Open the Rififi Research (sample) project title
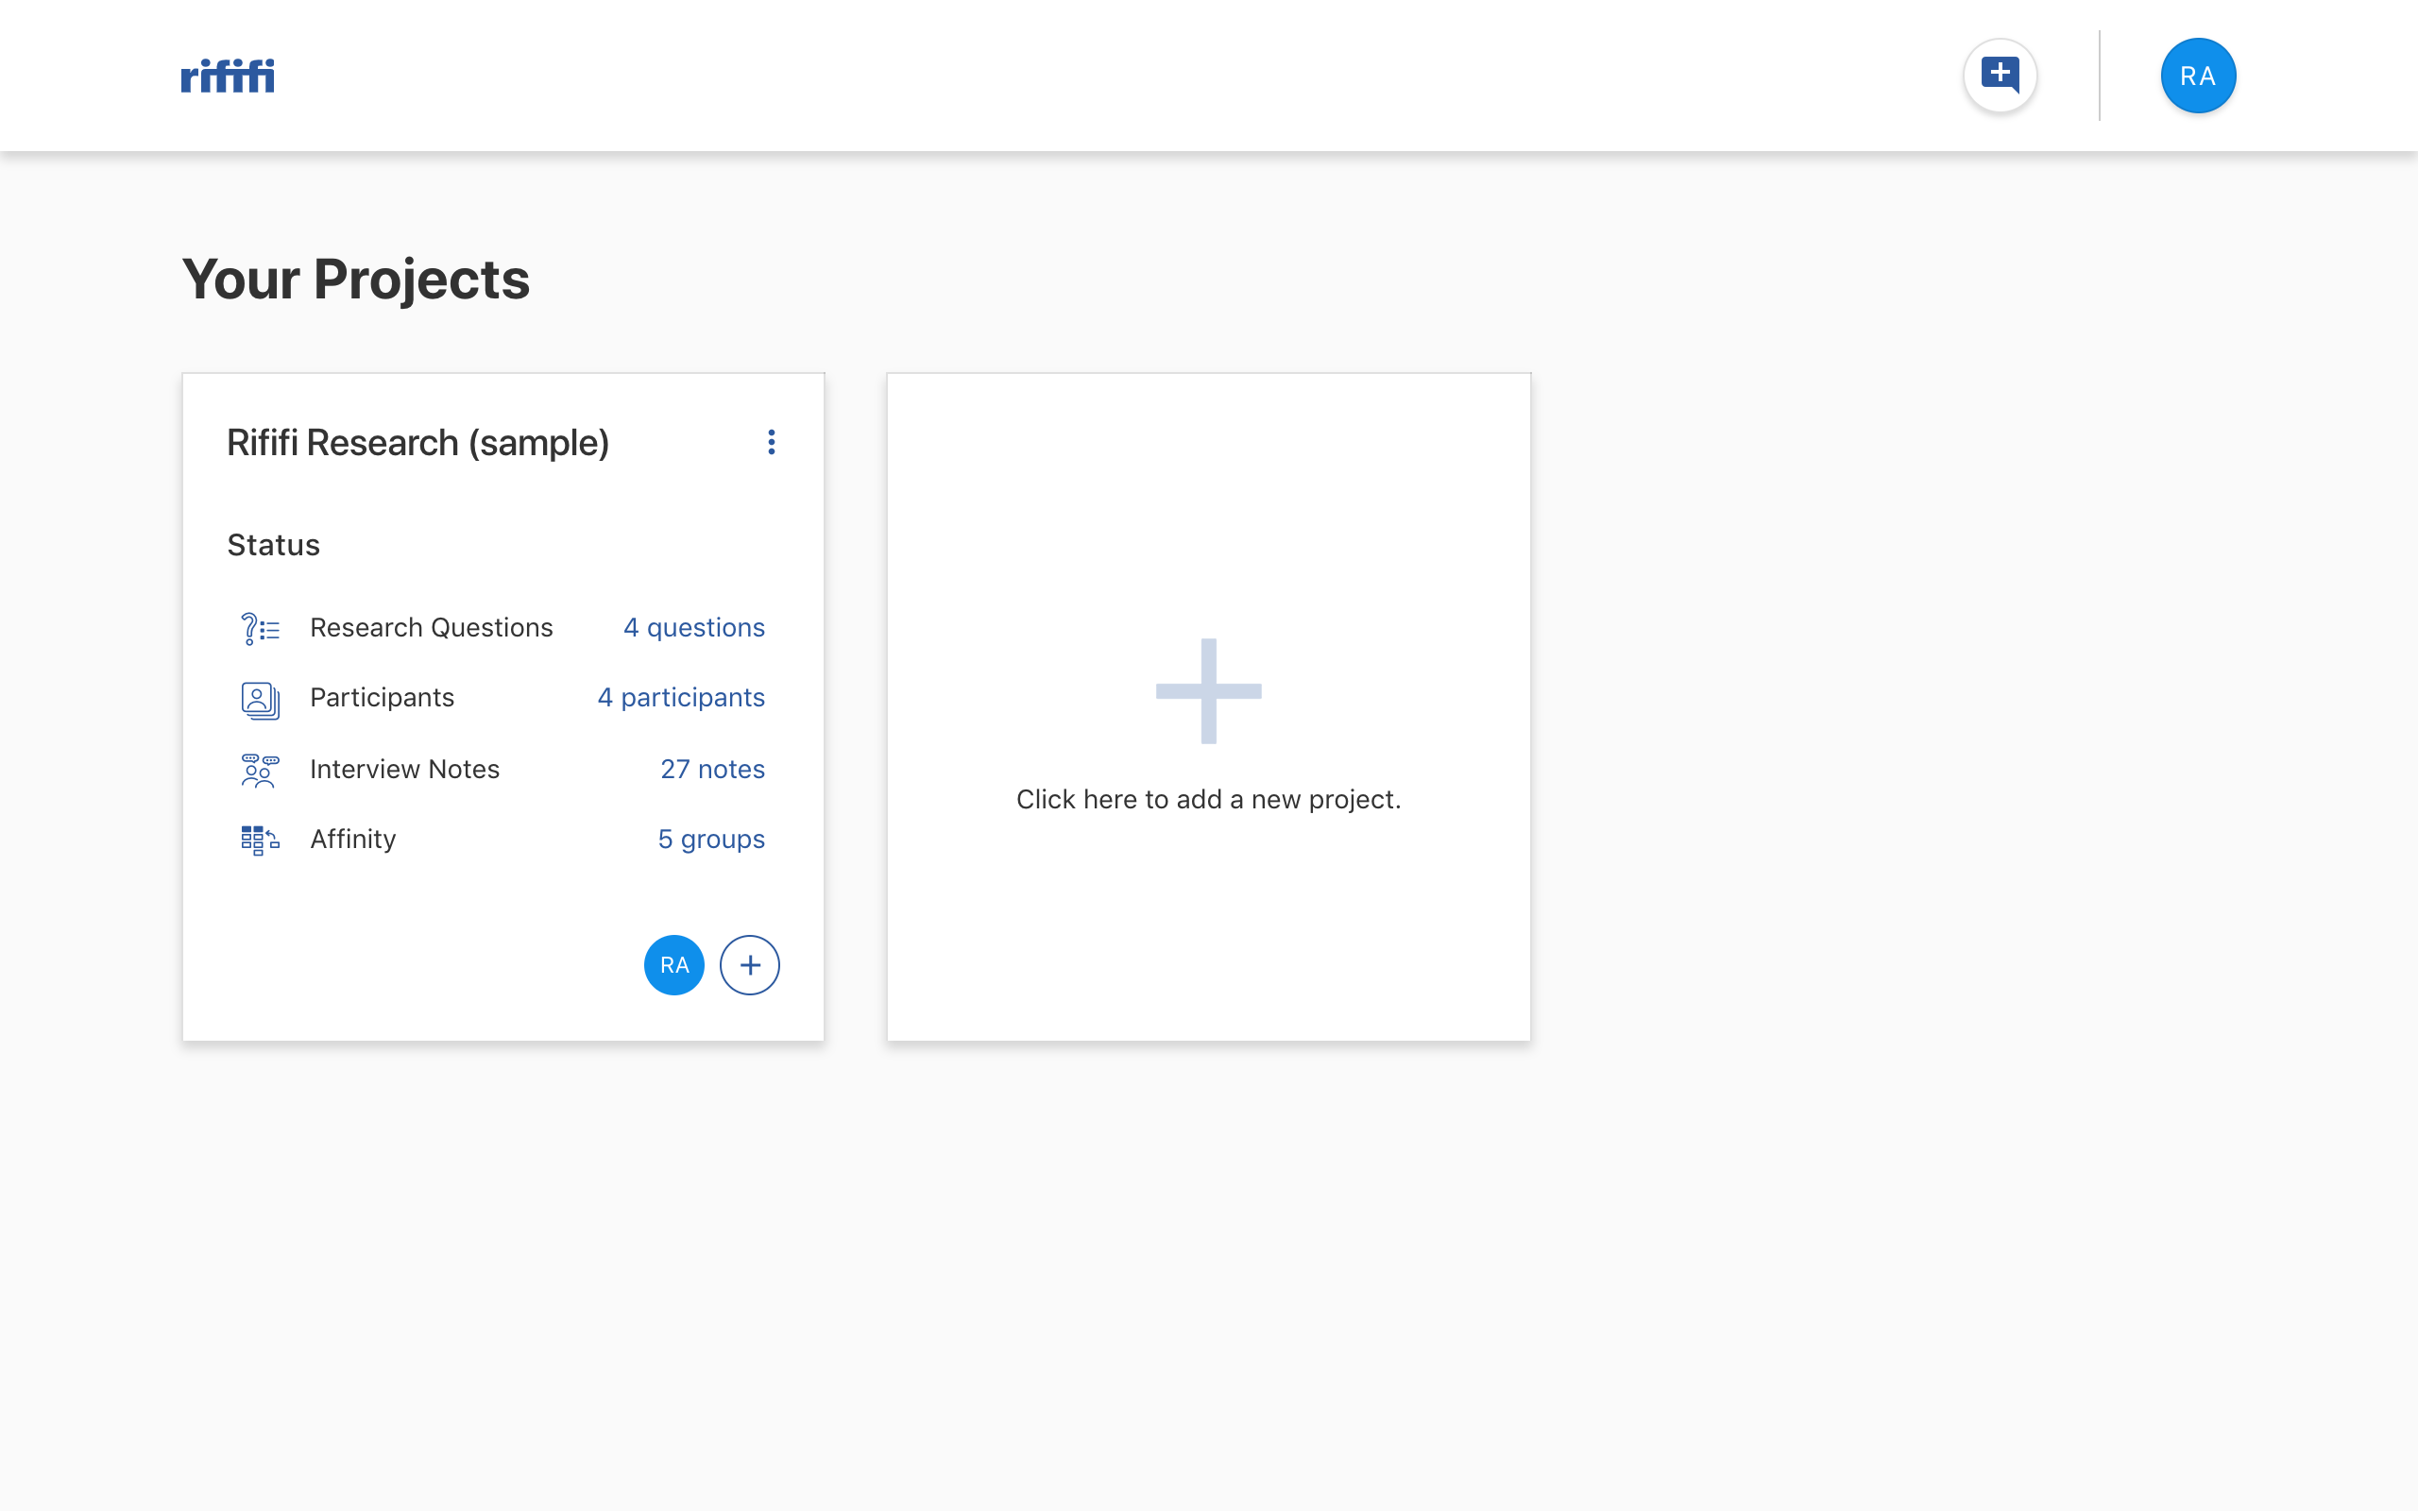 [x=417, y=443]
